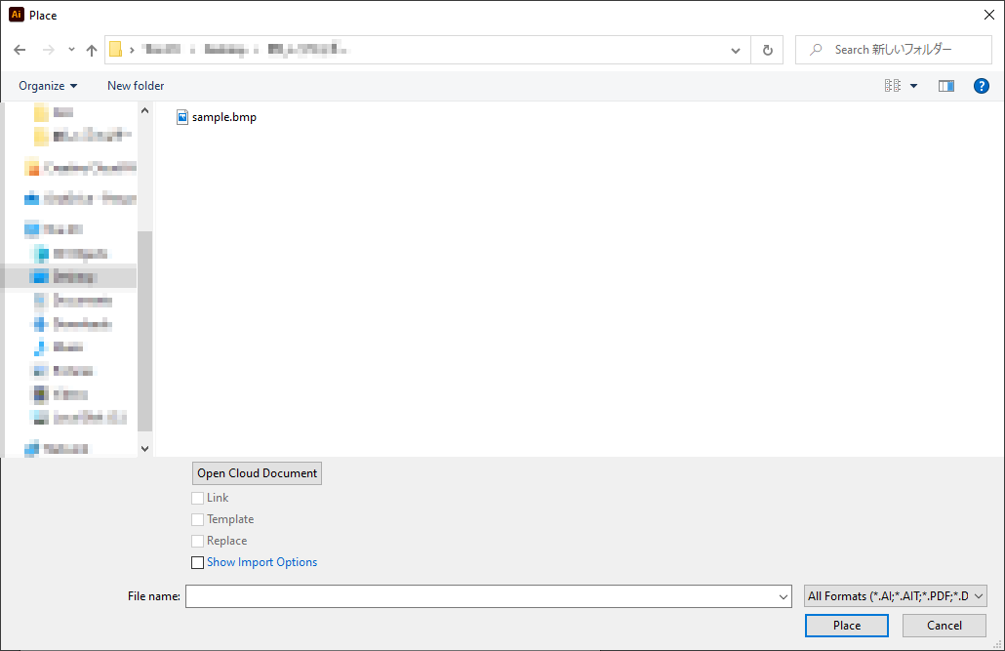This screenshot has width=1005, height=651.
Task: Click the Help question mark icon
Action: pyautogui.click(x=982, y=86)
